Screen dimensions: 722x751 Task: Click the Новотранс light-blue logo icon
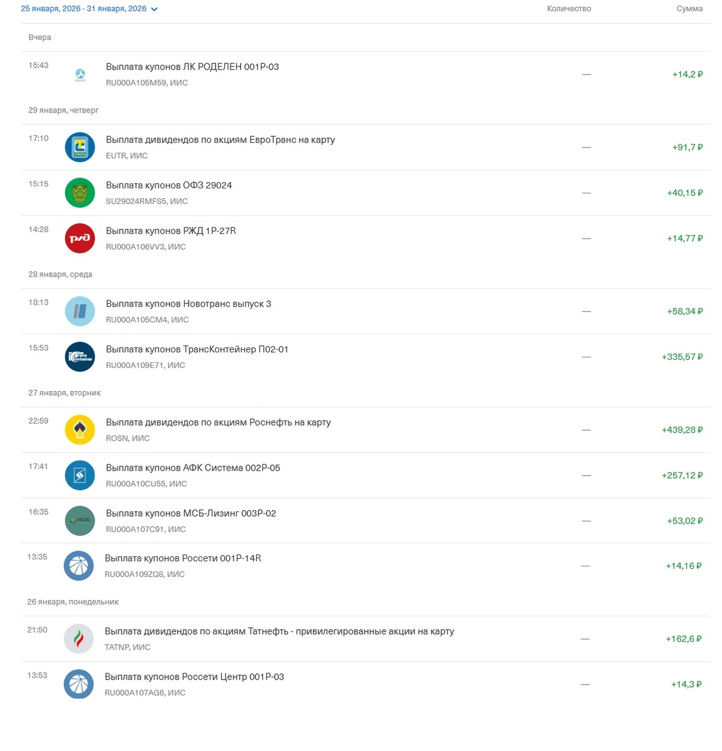pyautogui.click(x=80, y=311)
